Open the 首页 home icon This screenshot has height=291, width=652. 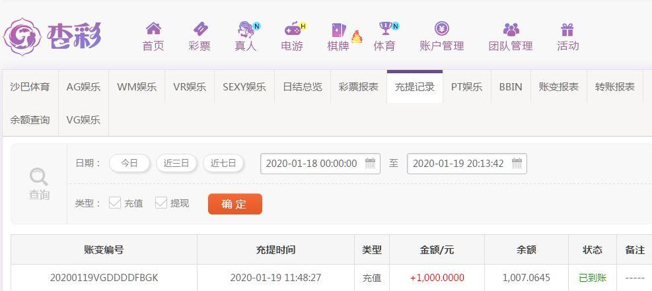click(x=153, y=28)
